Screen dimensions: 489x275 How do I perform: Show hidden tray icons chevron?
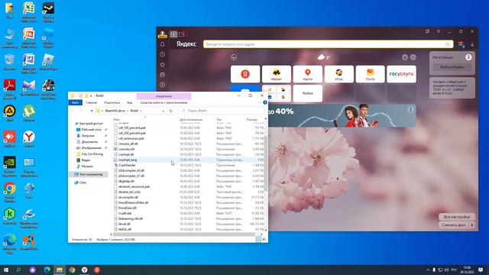(428, 270)
